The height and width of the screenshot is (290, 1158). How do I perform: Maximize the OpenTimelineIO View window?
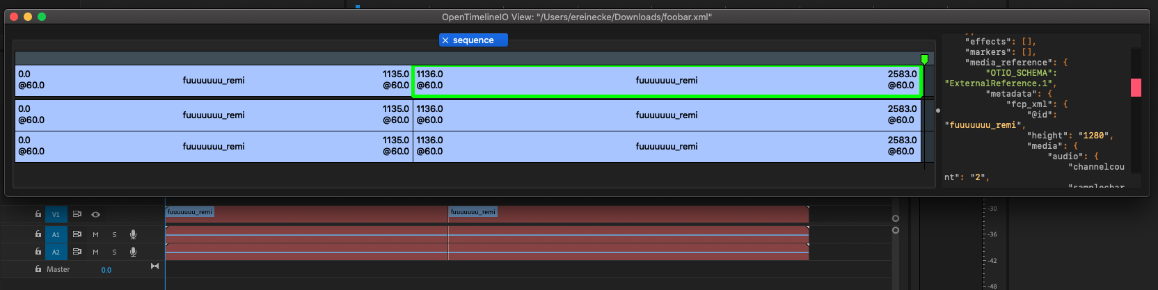(42, 17)
